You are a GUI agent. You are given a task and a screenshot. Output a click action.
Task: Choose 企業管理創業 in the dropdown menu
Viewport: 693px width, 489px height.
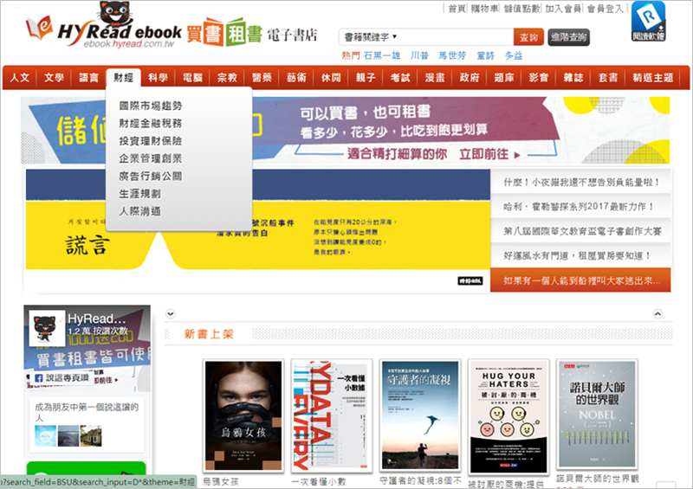[151, 158]
